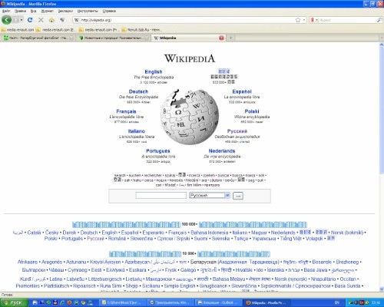384x307 pixels.
Task: Open the Русский Wikipedia link
Action: (x=237, y=131)
